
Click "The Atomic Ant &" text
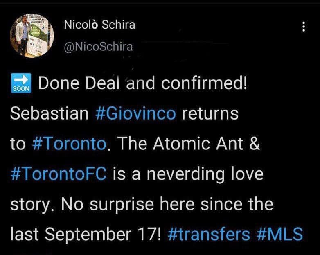(188, 144)
